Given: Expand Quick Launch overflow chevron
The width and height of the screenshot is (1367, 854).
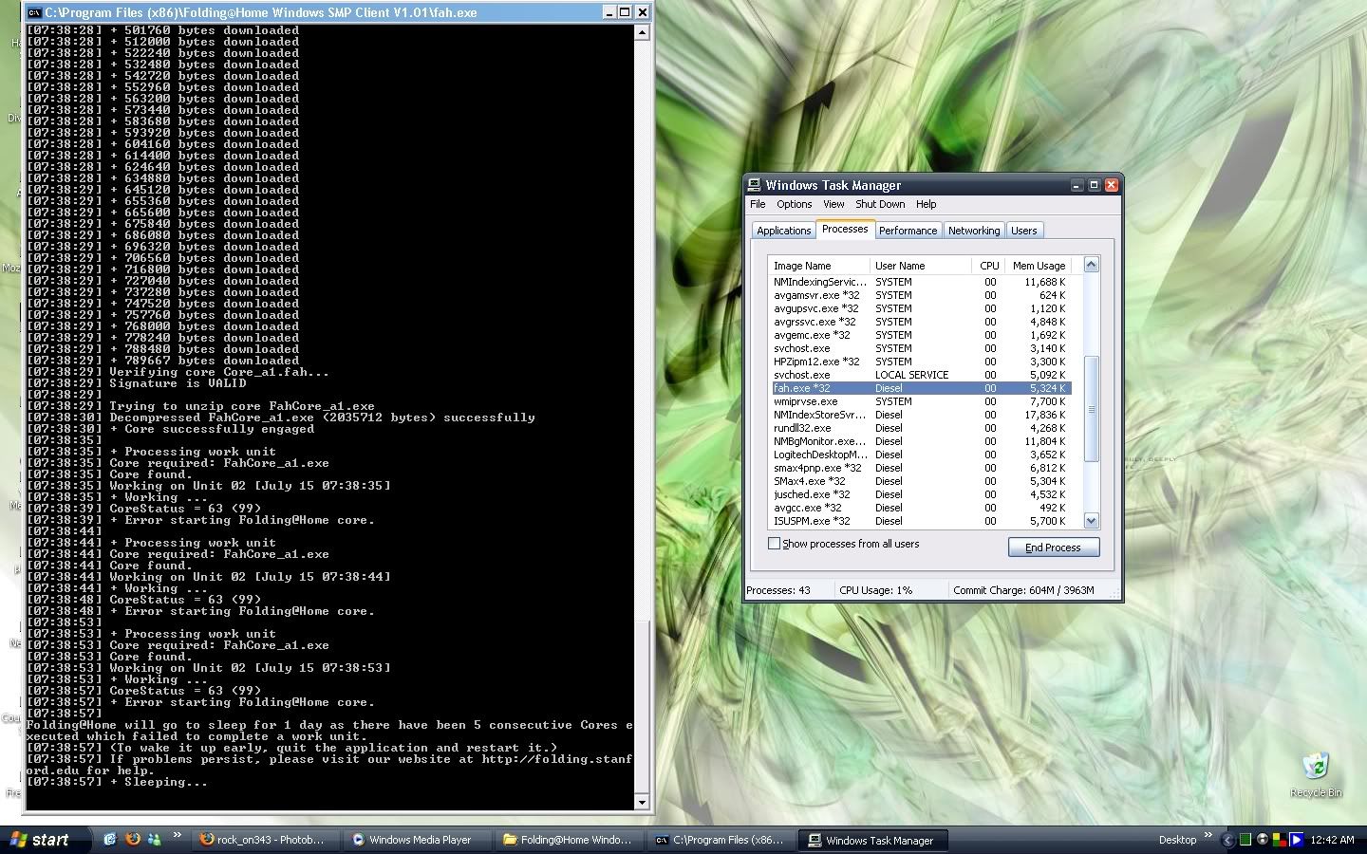Looking at the screenshot, I should (x=177, y=836).
